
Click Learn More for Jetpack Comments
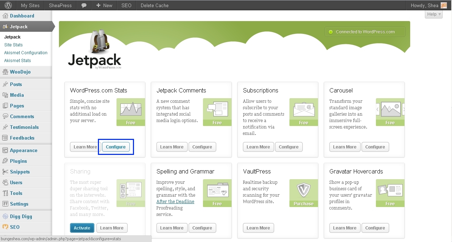pyautogui.click(x=172, y=147)
